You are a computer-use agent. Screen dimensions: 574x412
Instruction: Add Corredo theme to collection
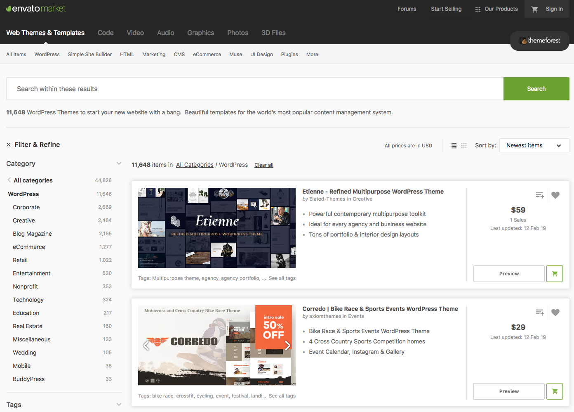pyautogui.click(x=540, y=313)
